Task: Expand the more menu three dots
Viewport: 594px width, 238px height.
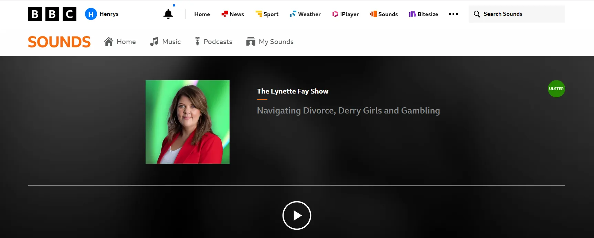Action: pyautogui.click(x=453, y=14)
